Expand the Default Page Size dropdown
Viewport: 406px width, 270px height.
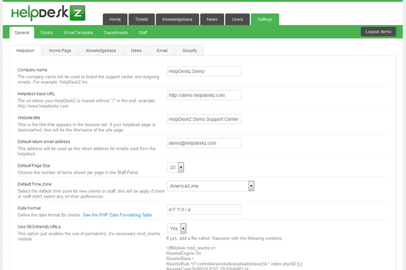coord(181,167)
